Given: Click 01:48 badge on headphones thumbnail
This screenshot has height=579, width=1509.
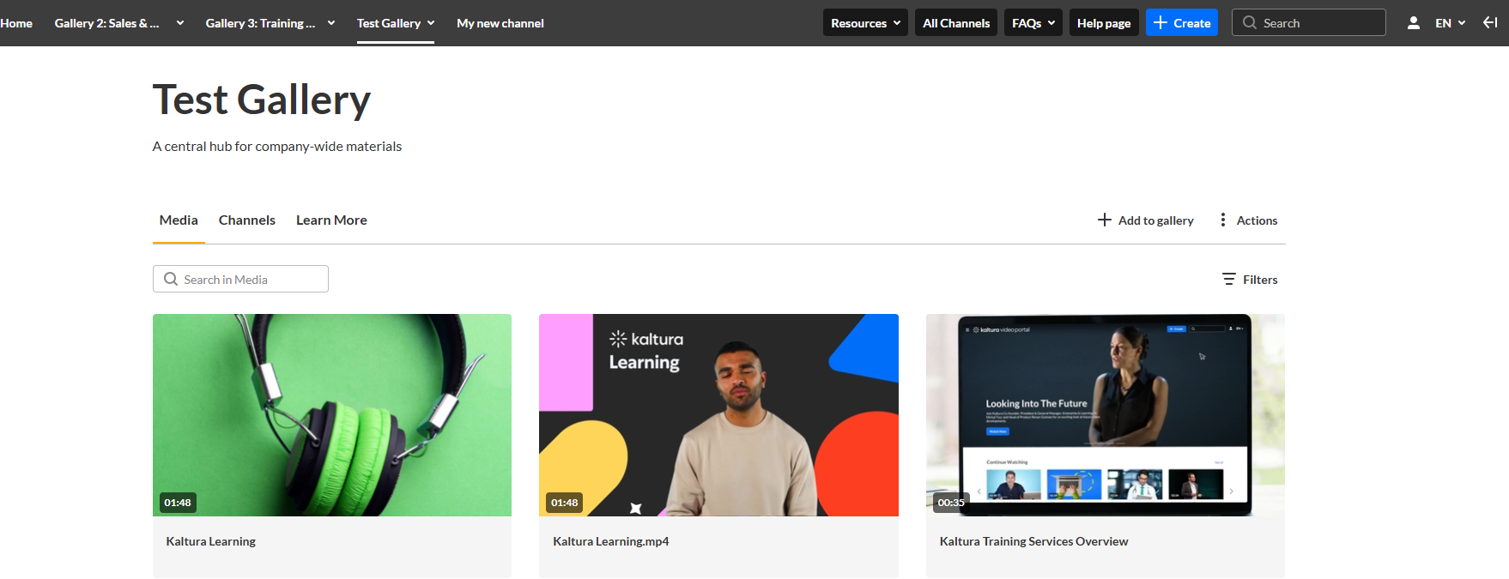Looking at the screenshot, I should tap(178, 503).
